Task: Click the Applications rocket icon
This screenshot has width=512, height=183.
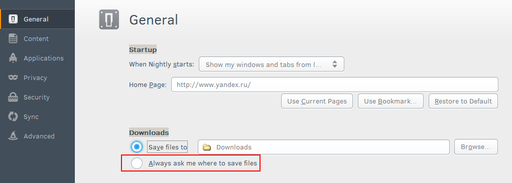Action: point(13,58)
